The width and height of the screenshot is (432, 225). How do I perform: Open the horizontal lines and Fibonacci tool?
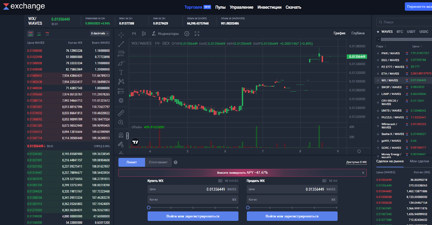point(121,54)
